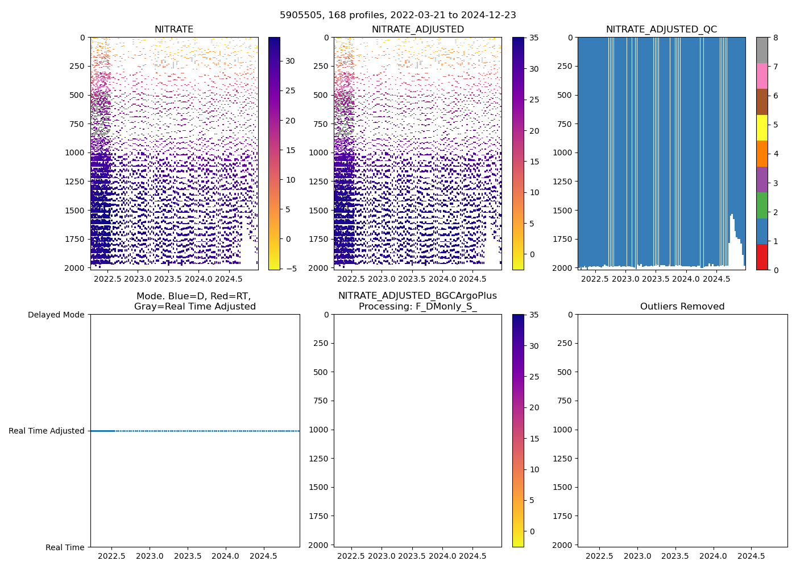Click the brown QC flag 6 swatch
The height and width of the screenshot is (569, 796).
tap(762, 102)
